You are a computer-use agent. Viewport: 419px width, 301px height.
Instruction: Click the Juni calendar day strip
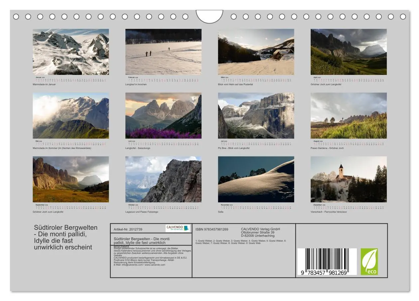[x=163, y=143]
